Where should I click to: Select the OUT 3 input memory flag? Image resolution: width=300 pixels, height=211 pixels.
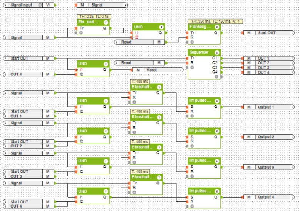click(x=29, y=176)
